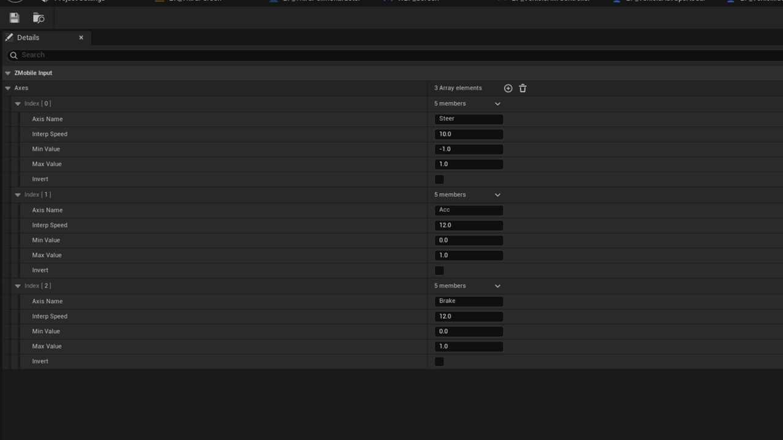Collapse Index [ 2 ] entry
This screenshot has width=783, height=440.
pyautogui.click(x=18, y=286)
